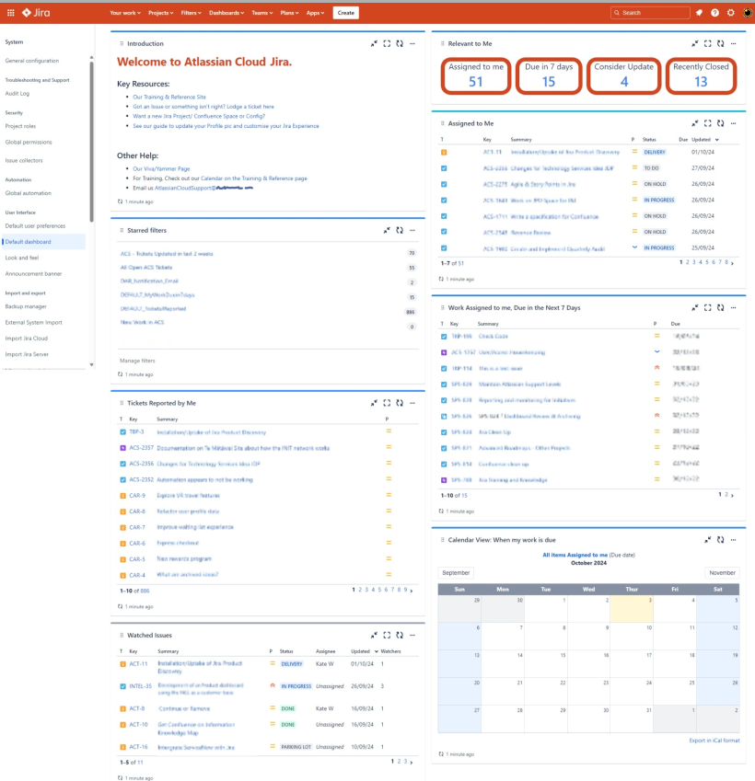Maximize the Relevant to Me gadget
Image resolution: width=755 pixels, height=781 pixels.
coord(708,44)
